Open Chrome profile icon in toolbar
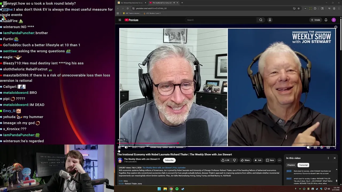 tap(334, 8)
